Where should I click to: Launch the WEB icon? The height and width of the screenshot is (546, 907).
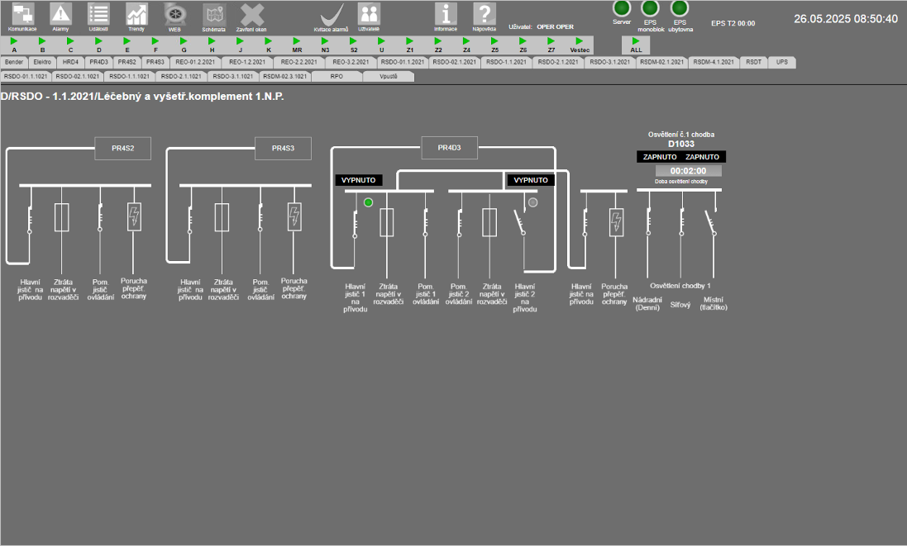coord(174,13)
